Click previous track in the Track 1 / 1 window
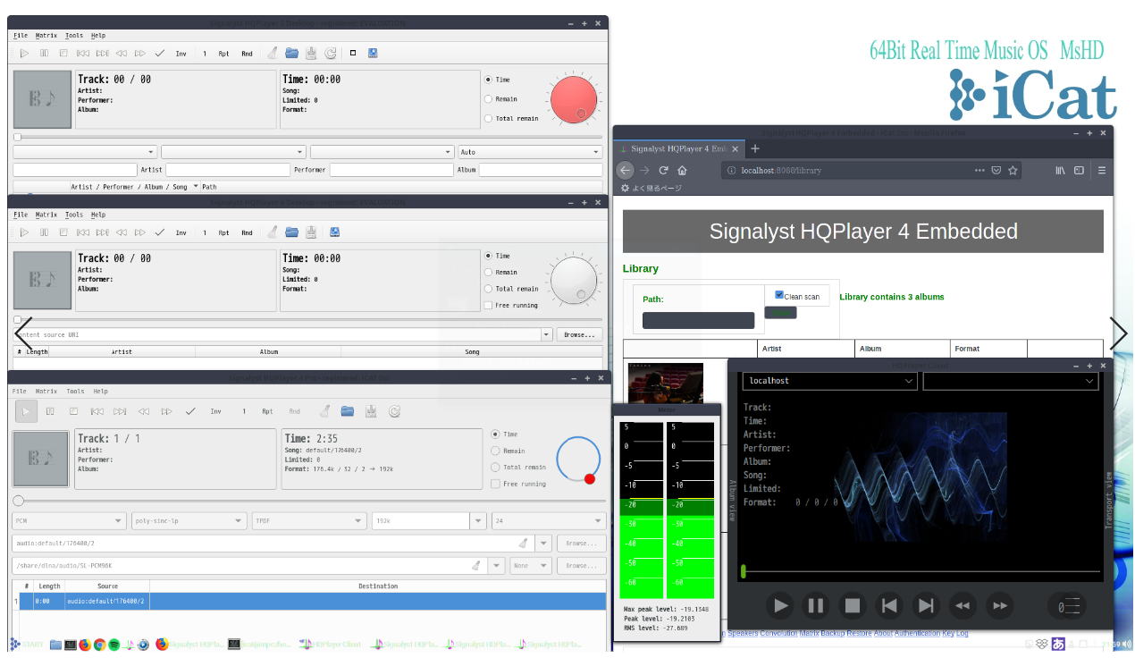 97,411
